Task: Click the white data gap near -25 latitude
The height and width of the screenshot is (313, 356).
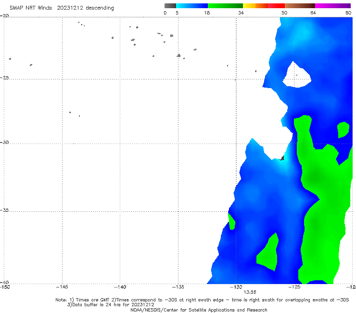Action: tap(296, 76)
